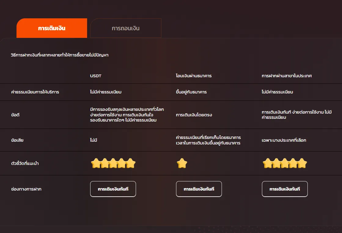Click the ข้อเสีย row label
The height and width of the screenshot is (233, 342).
coord(17,140)
